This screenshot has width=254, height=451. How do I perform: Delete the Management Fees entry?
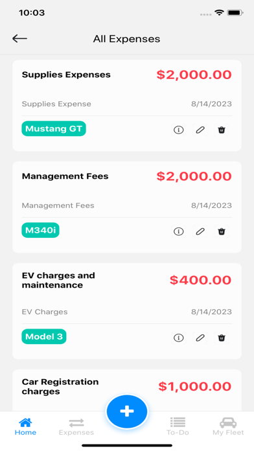pyautogui.click(x=222, y=231)
